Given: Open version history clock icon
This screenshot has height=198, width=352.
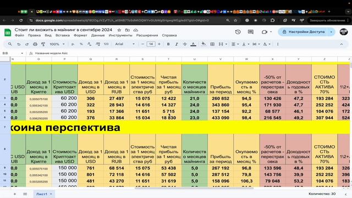Looking at the screenshot, I should 238,32.
